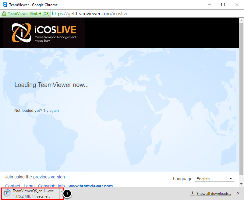Click the 'Not loaded yet?' text
The image size is (244, 200).
coord(28,111)
